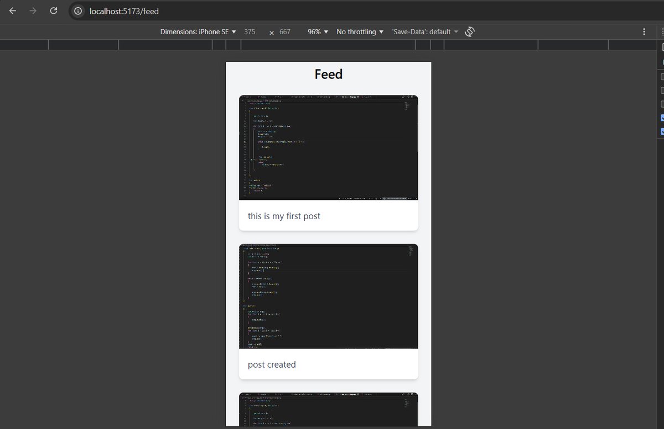Viewport: 664px width, 429px height.
Task: Open the 'Save-Data': default dropdown
Action: [x=426, y=32]
